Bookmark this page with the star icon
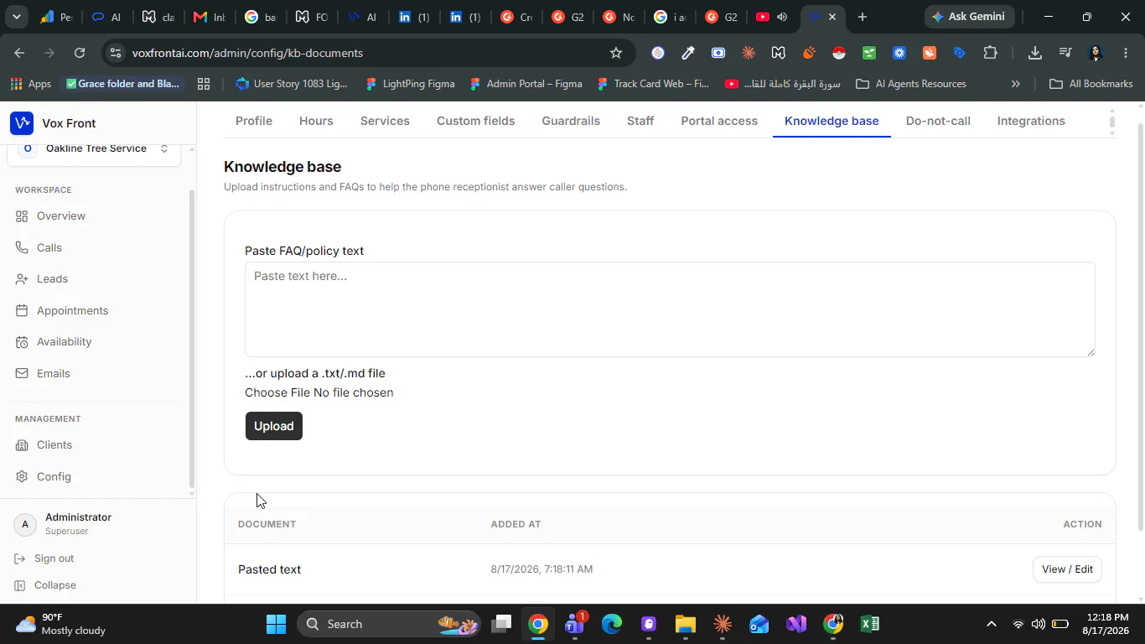The height and width of the screenshot is (644, 1145). coord(616,53)
